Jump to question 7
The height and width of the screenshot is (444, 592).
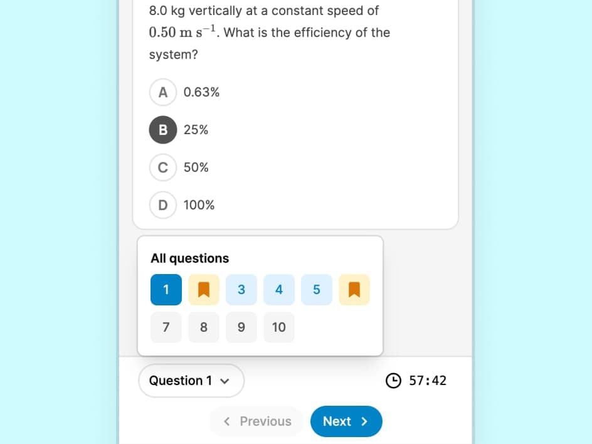(166, 327)
